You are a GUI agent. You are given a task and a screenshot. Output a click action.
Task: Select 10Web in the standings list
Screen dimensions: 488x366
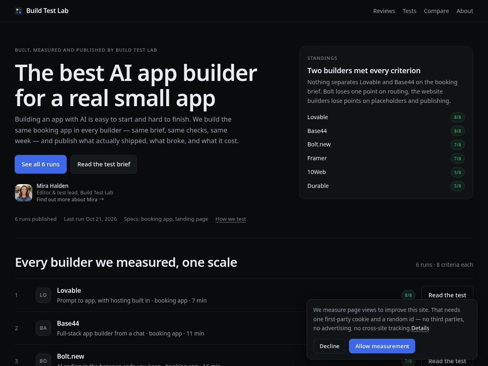317,172
